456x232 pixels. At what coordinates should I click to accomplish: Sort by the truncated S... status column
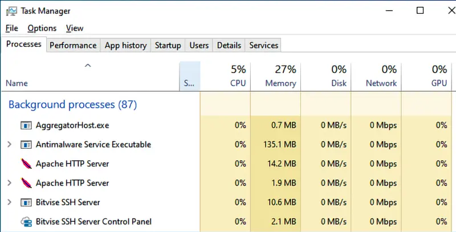click(190, 76)
